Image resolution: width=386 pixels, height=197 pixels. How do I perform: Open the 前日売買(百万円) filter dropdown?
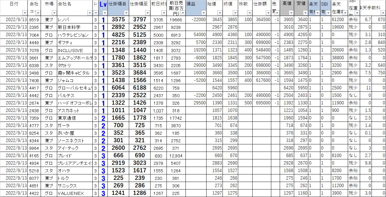pos(183,13)
